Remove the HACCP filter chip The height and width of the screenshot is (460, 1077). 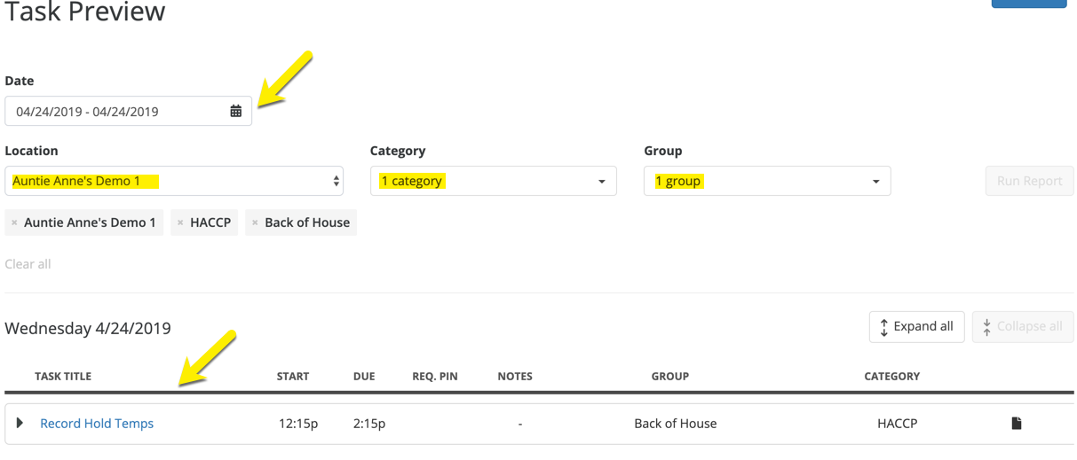180,222
